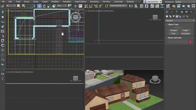
Task: Open Render Setup dialog
Action: pos(174,6)
